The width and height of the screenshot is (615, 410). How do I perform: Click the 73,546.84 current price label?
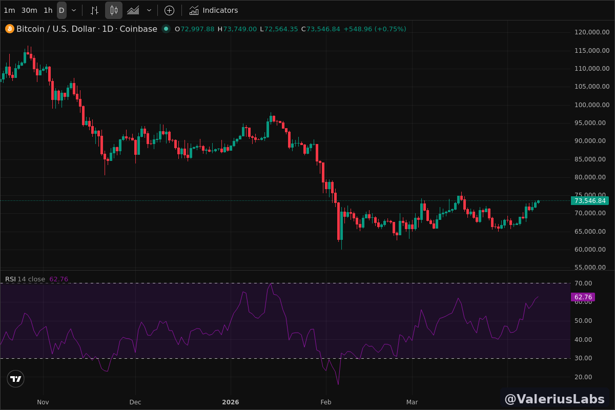[590, 201]
